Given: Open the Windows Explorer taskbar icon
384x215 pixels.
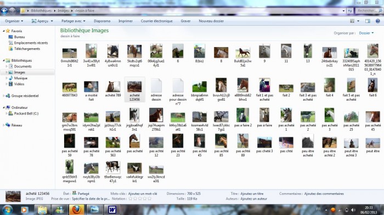Looking at the screenshot, I should click(42, 210).
